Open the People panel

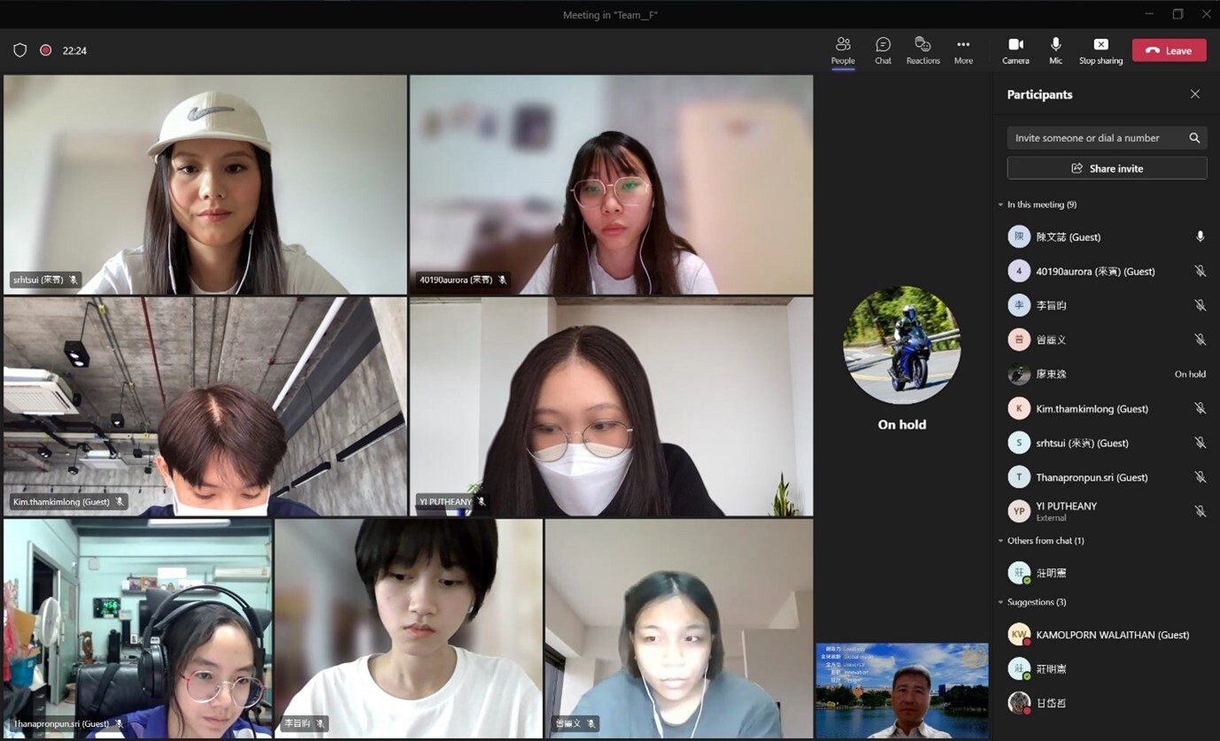click(x=842, y=50)
